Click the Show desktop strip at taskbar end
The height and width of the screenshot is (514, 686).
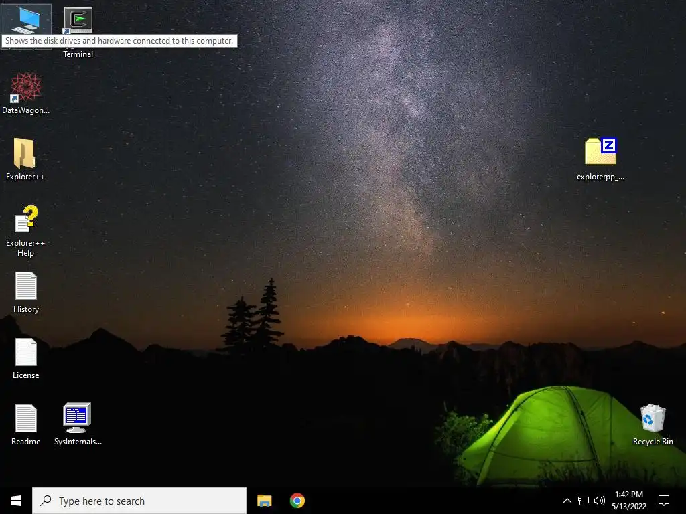coord(684,501)
